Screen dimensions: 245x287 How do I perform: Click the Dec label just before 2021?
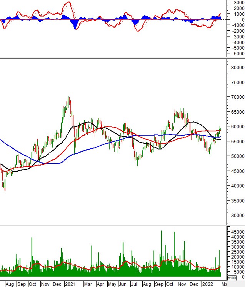point(57,284)
